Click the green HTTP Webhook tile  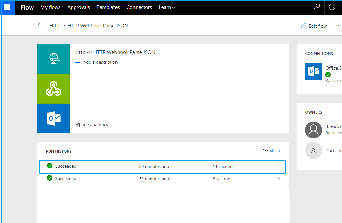pos(53,89)
